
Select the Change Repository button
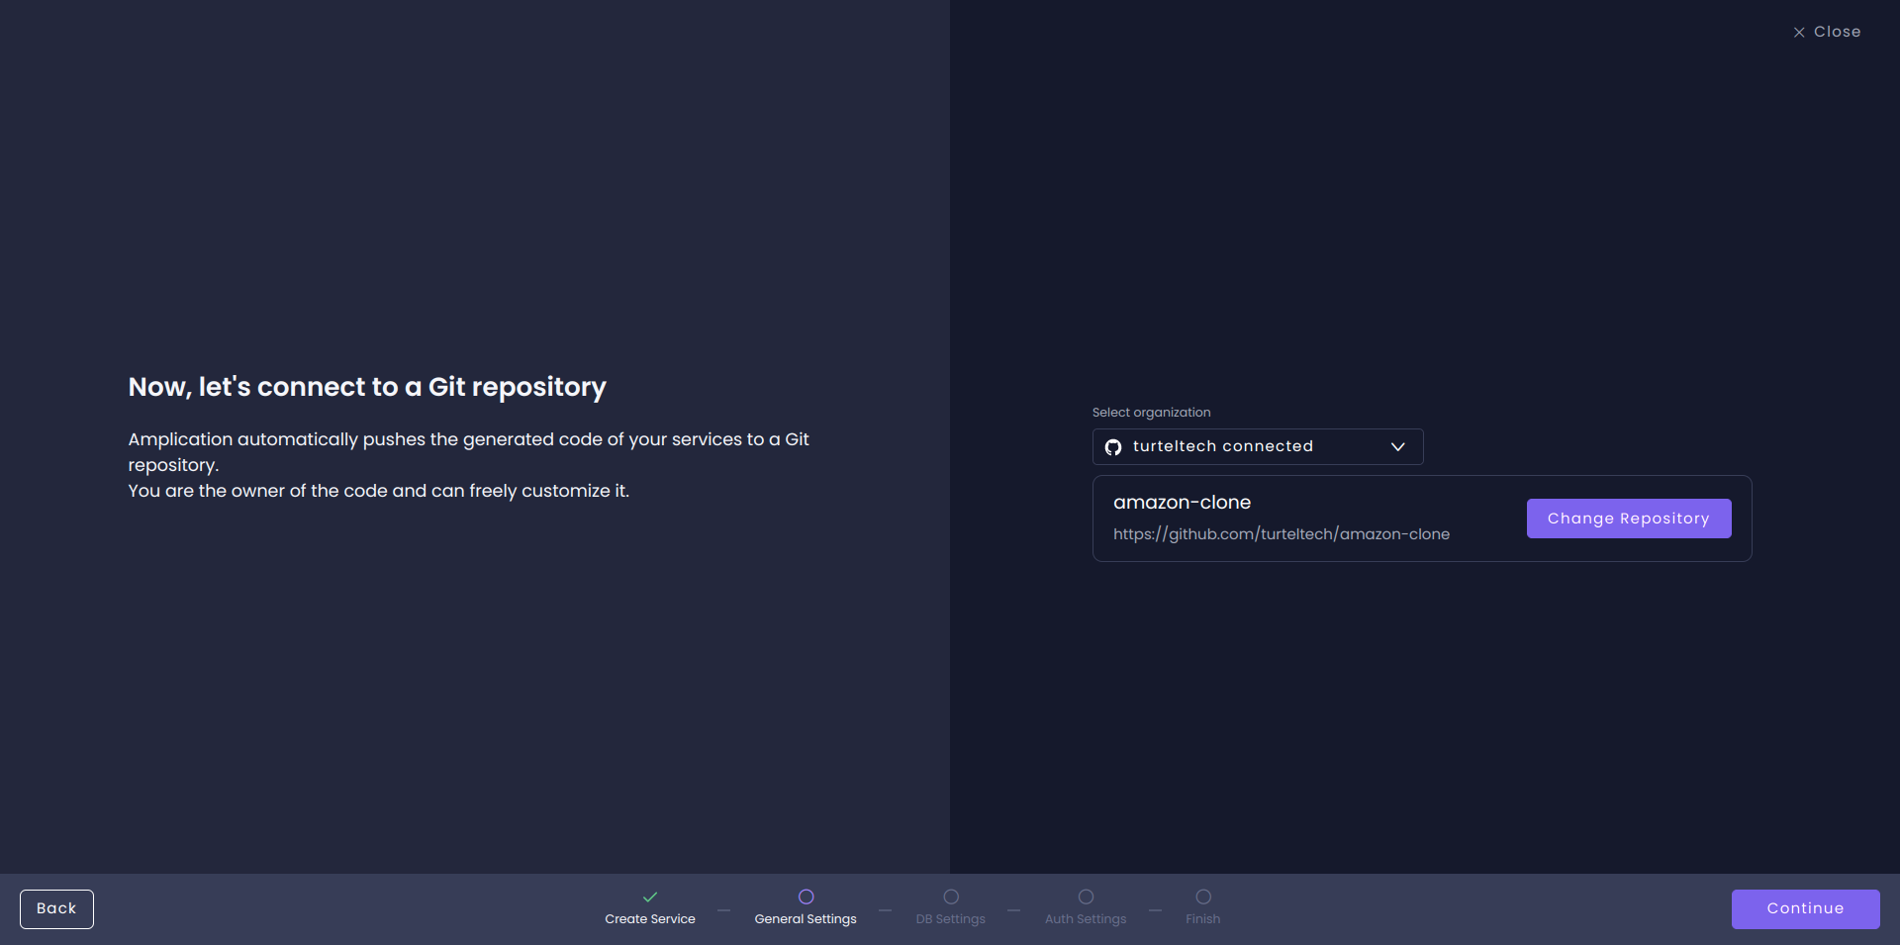point(1628,518)
